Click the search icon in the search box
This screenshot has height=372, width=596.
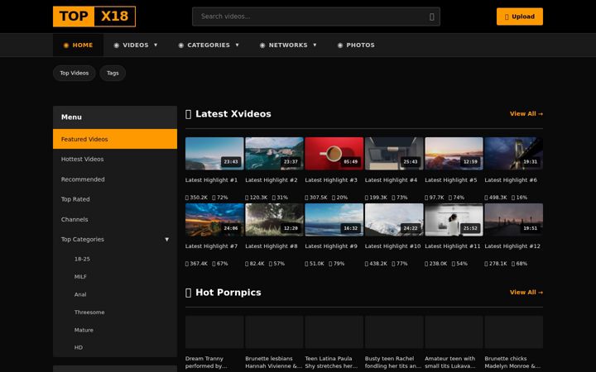click(432, 17)
